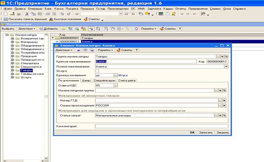The width and height of the screenshot is (264, 162).
Task: Open the ellipsis selector for Единица измерения
Action: 116,75
